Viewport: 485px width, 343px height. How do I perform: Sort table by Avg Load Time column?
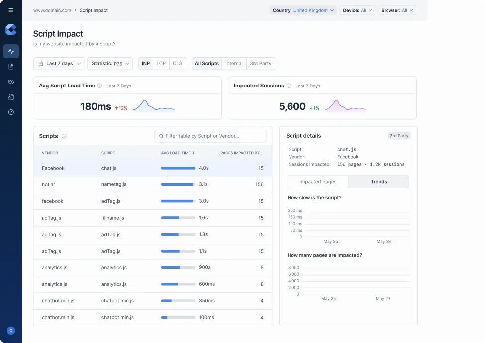coord(178,153)
